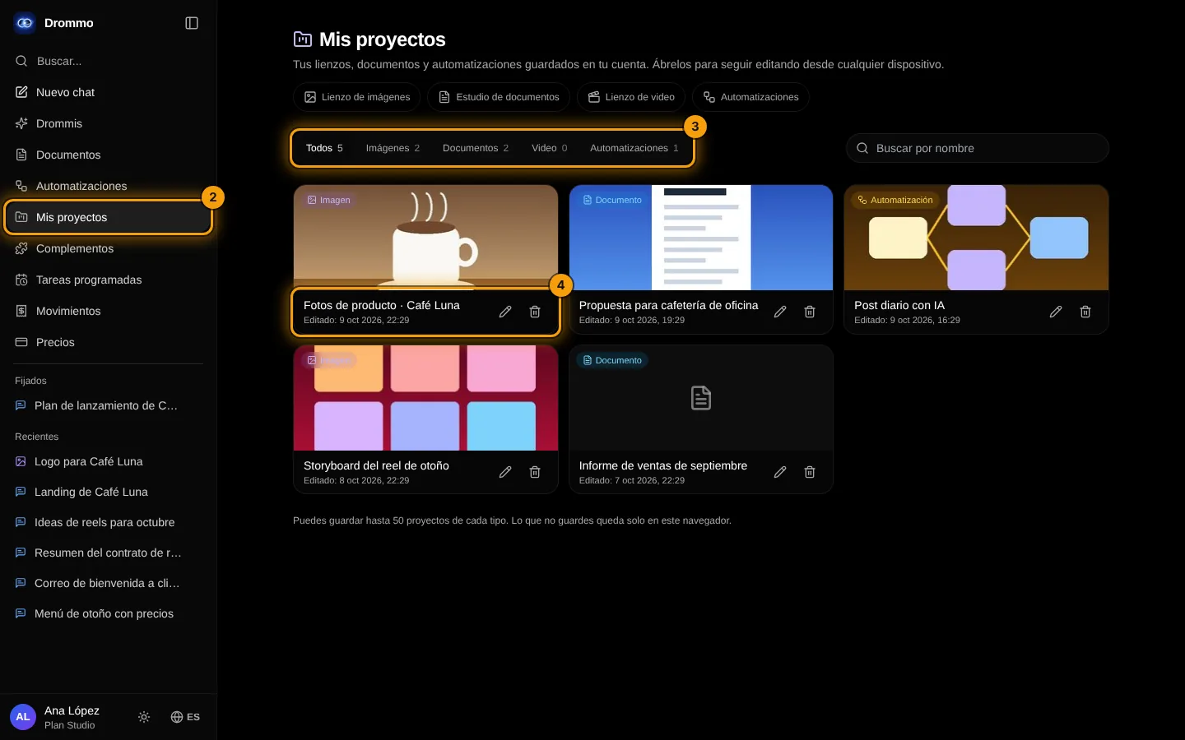Open Lienzo de video button
This screenshot has width=1185, height=740.
[631, 97]
